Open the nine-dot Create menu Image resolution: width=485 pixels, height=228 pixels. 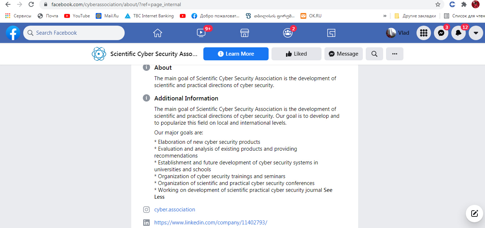coord(423,33)
